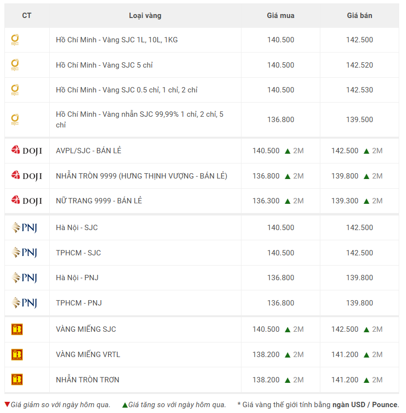Select the Hà Nội - PNJ gold type text
This screenshot has width=406, height=413.
coord(77,278)
